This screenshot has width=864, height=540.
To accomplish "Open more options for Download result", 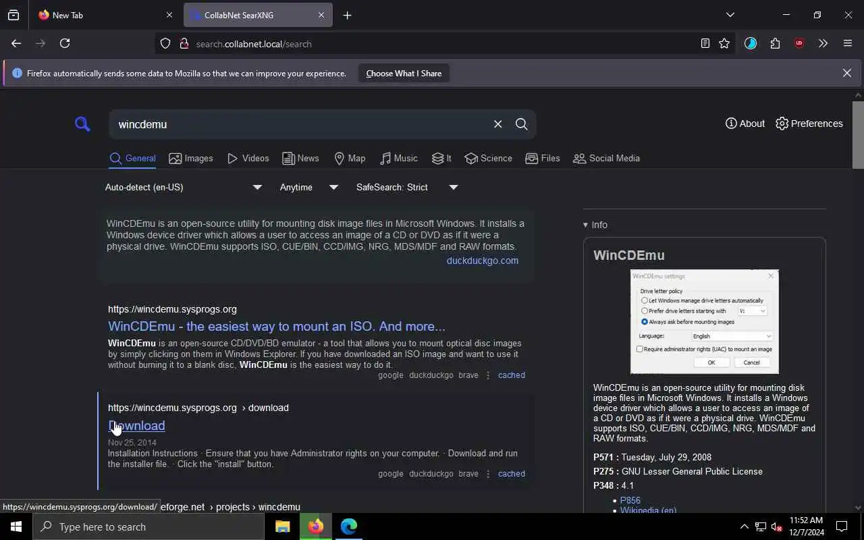I will tap(488, 474).
